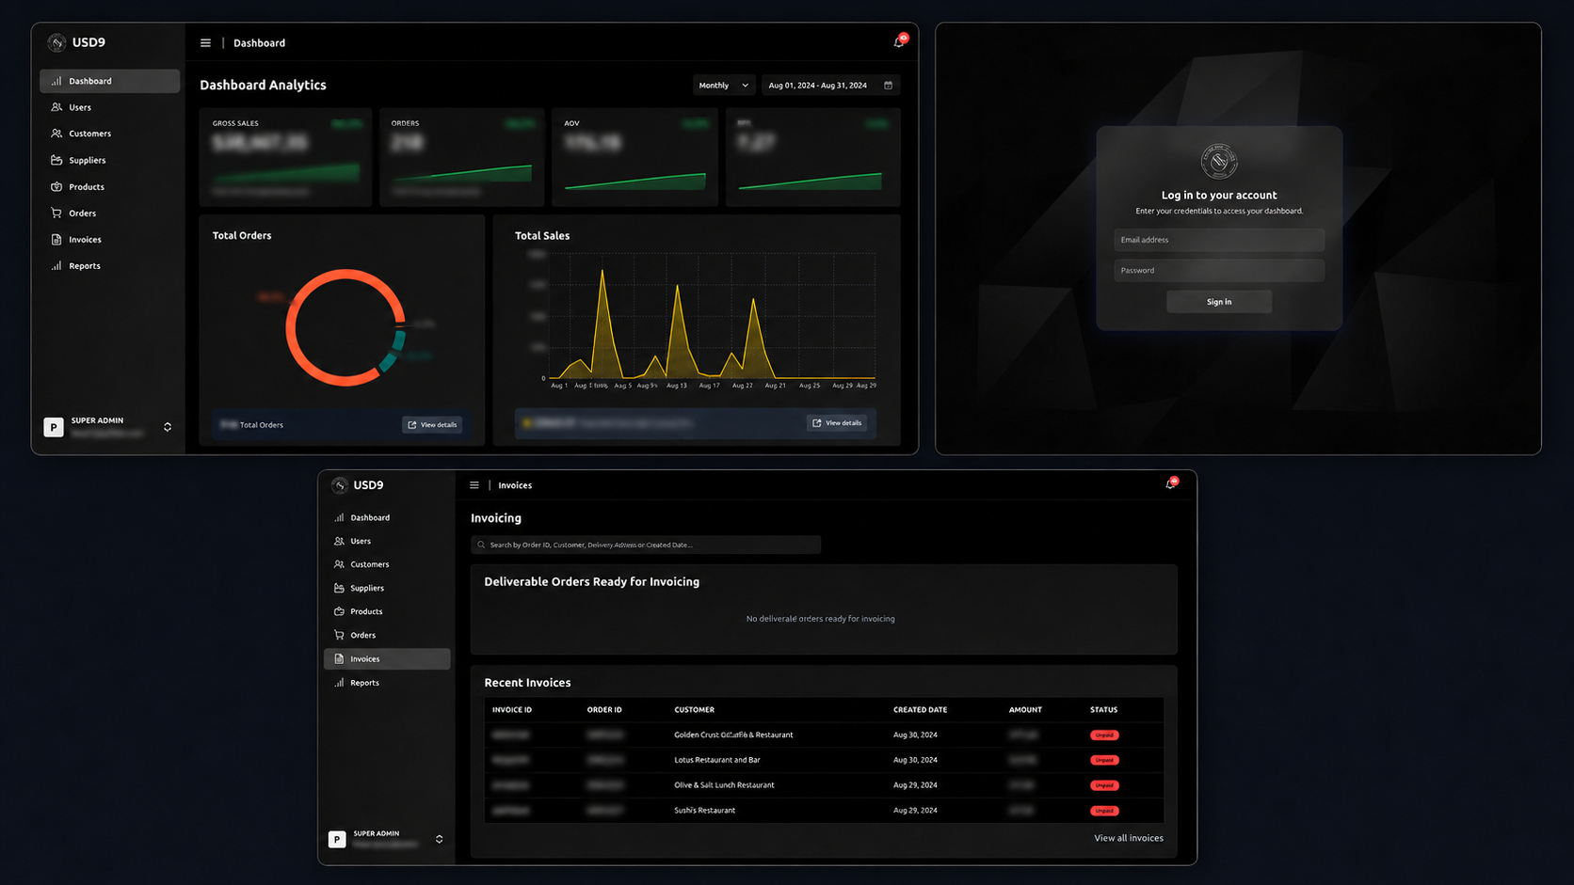This screenshot has width=1574, height=885.
Task: Click the Email address field
Action: 1219,240
